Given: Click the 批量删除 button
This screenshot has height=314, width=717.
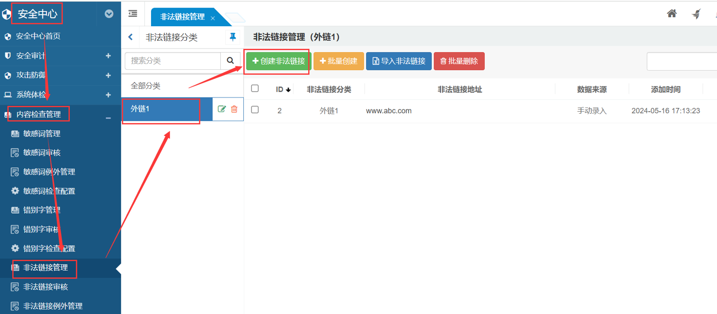Looking at the screenshot, I should coord(459,61).
